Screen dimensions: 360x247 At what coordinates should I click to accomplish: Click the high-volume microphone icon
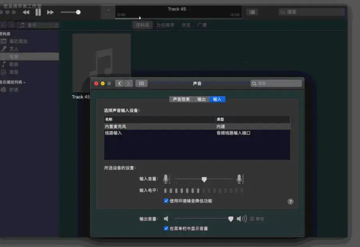[x=240, y=179]
